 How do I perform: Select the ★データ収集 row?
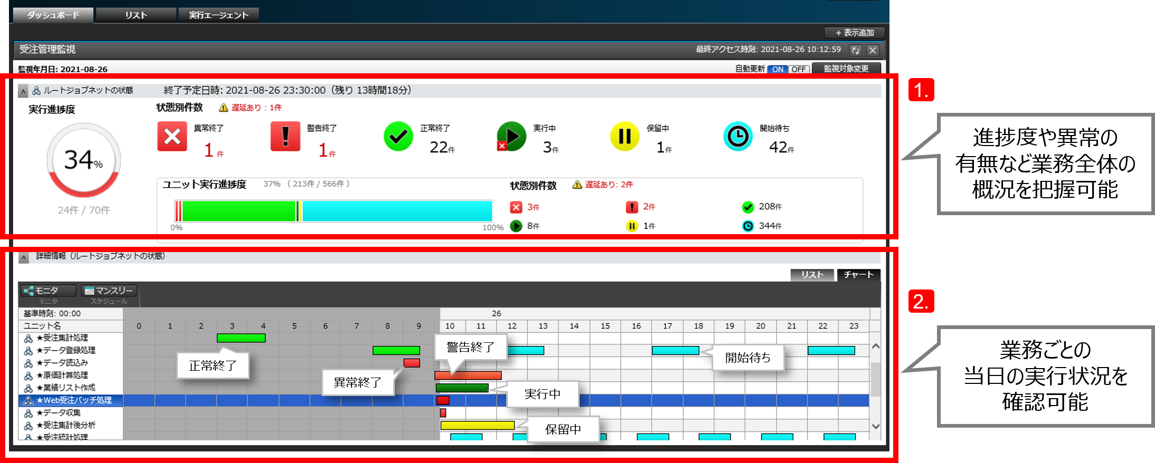71,413
